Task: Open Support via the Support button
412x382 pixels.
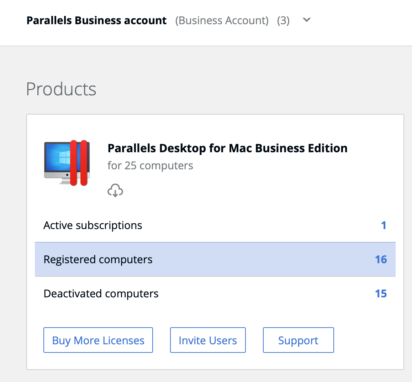Action: point(298,340)
